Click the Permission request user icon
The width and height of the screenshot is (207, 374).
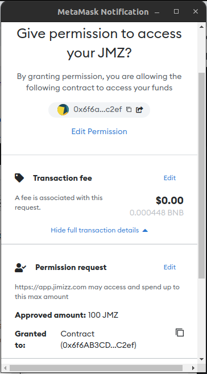[x=20, y=268]
